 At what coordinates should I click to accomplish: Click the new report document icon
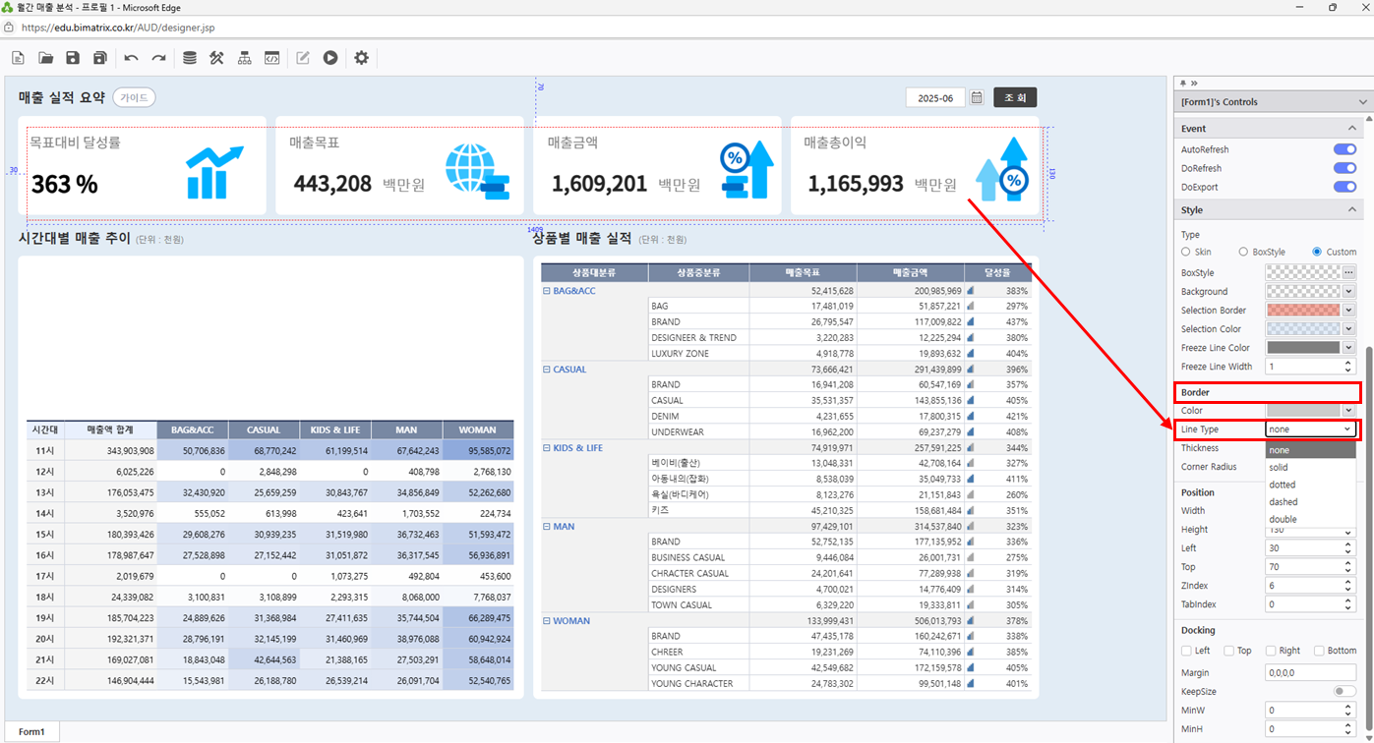(x=18, y=58)
